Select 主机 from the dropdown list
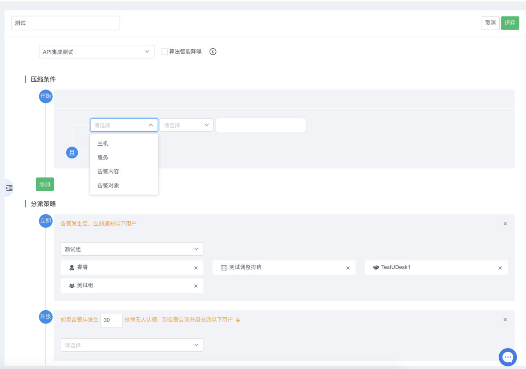Image resolution: width=526 pixels, height=369 pixels. point(124,144)
